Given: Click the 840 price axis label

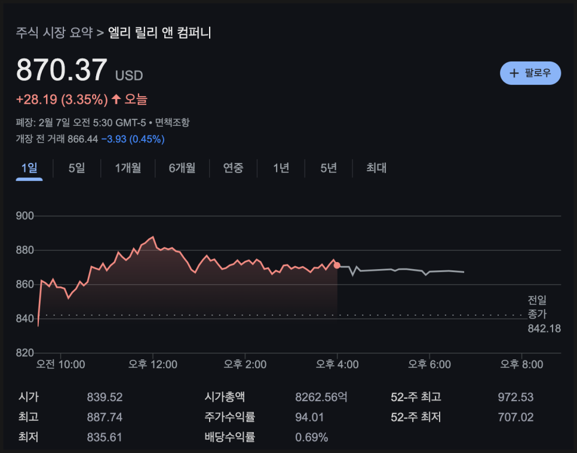Looking at the screenshot, I should 25,319.
